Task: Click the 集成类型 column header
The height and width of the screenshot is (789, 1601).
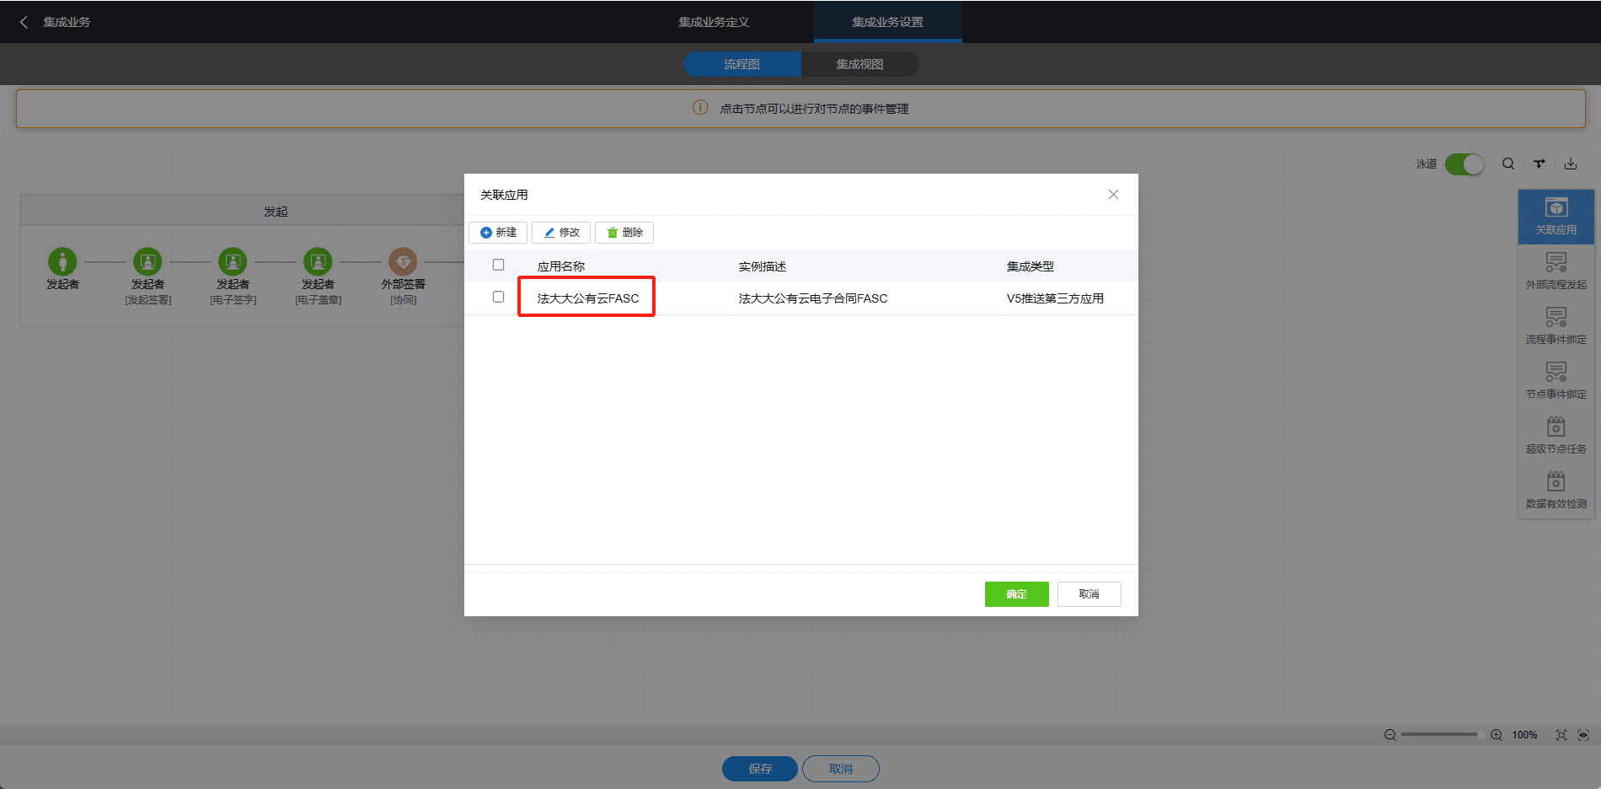Action: [x=1031, y=266]
